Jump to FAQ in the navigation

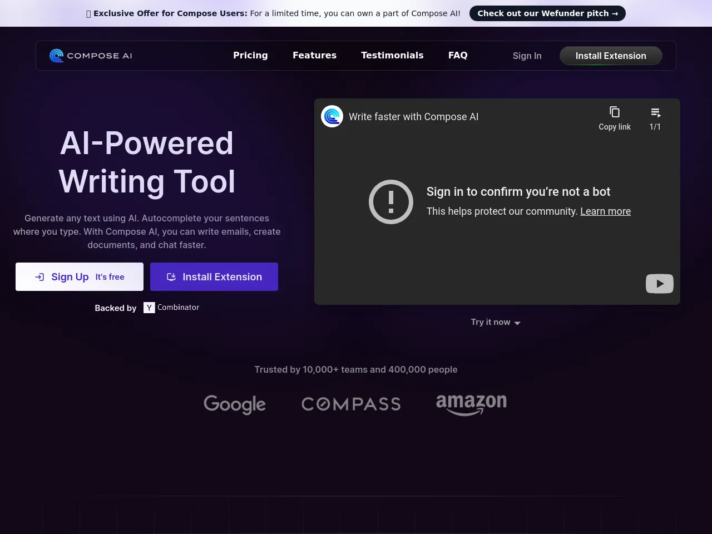458,56
